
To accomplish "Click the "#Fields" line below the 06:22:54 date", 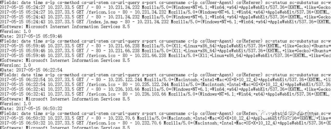I will [165, 75].
